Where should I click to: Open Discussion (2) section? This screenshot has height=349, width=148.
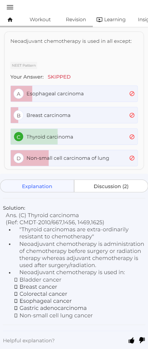pos(111,186)
